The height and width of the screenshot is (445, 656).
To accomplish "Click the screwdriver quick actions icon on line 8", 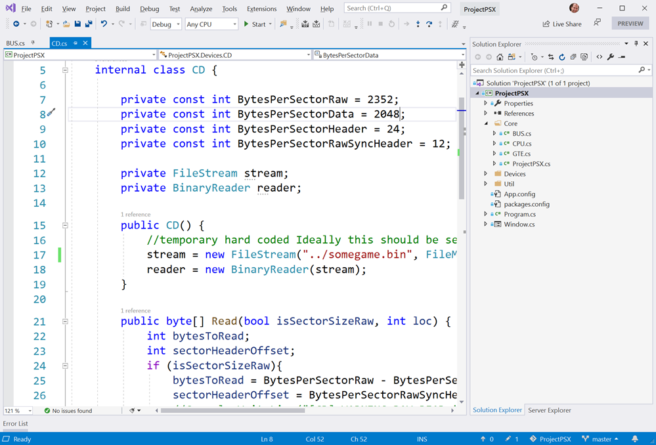I will click(x=51, y=112).
